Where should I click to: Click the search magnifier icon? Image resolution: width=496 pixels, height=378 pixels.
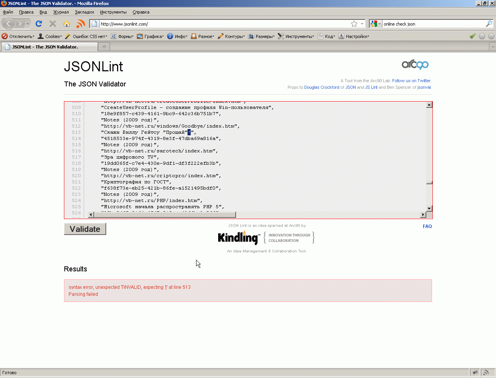[x=489, y=24]
